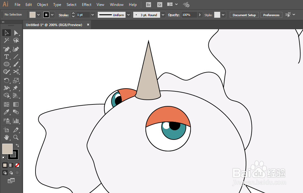Open the graphic Style dropdown

tap(223, 15)
